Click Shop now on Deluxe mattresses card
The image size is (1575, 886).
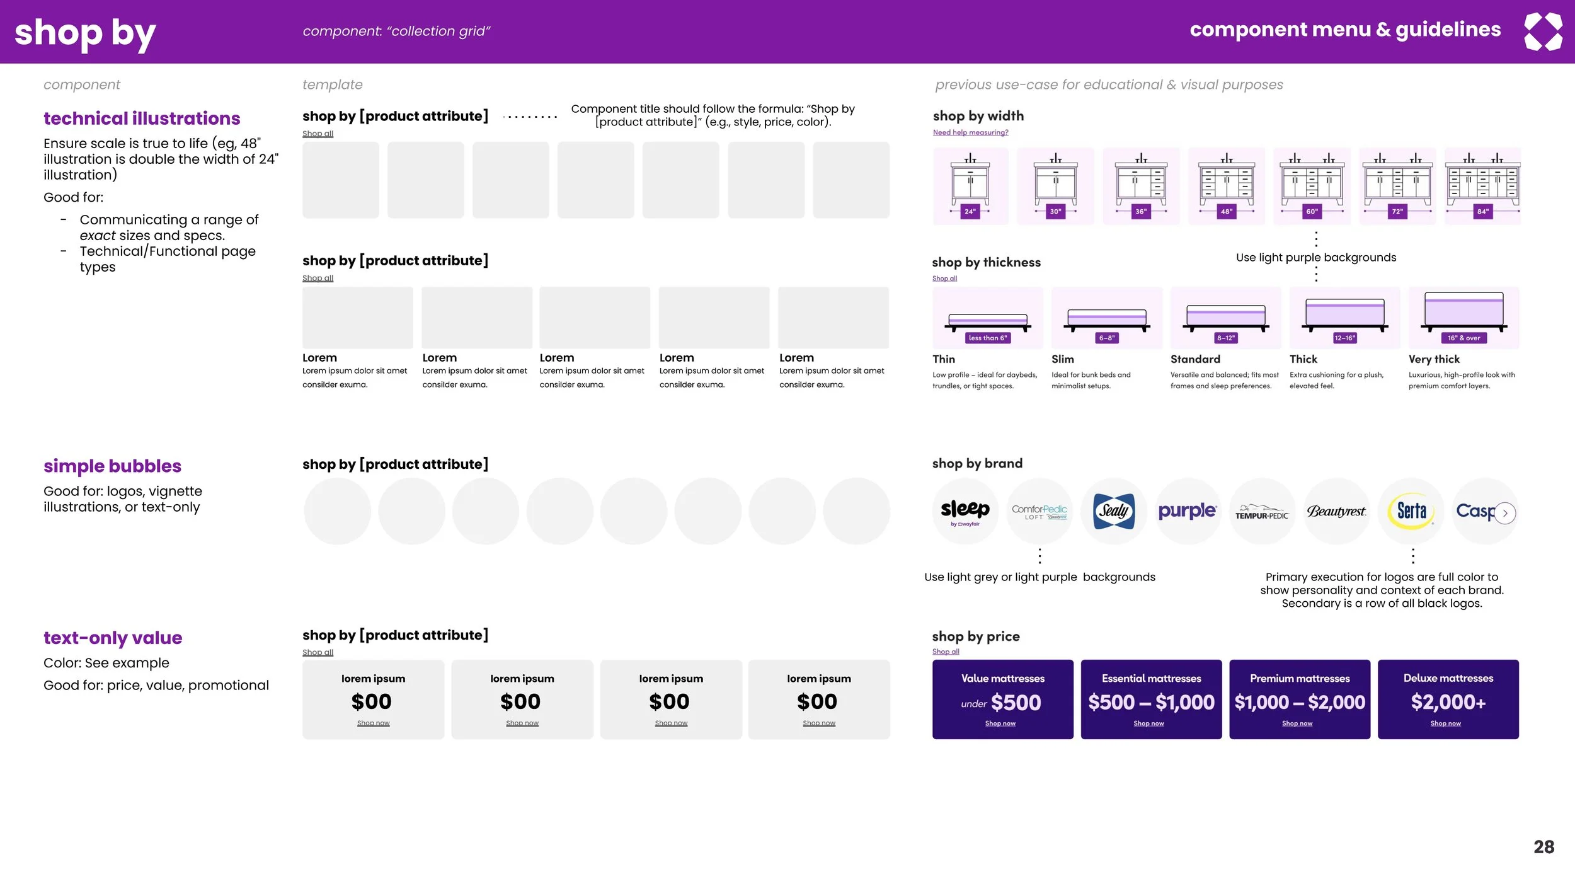click(x=1445, y=723)
